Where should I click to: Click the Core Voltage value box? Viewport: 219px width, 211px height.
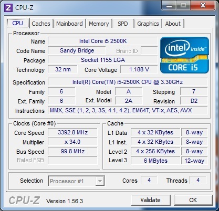139,69
